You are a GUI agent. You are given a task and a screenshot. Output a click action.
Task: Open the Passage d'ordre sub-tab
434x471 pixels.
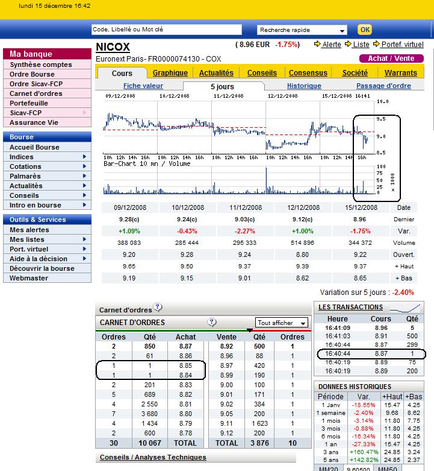point(383,86)
